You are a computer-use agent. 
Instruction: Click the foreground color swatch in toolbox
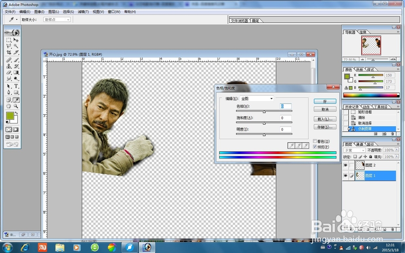[x=10, y=116]
